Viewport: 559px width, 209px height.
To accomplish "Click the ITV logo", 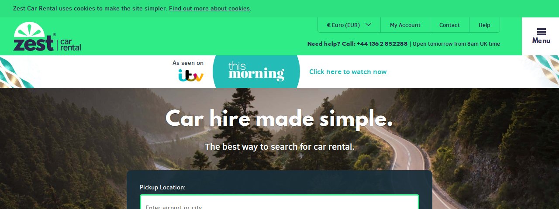I will pos(191,76).
